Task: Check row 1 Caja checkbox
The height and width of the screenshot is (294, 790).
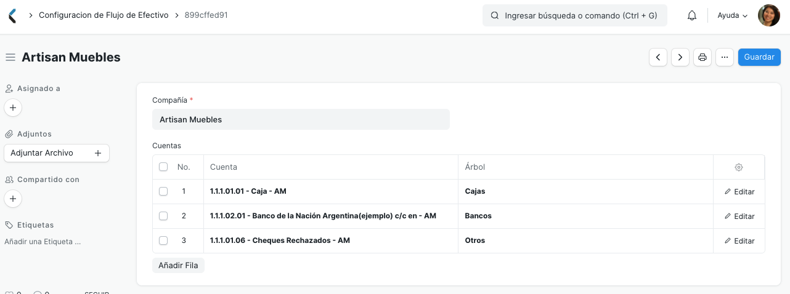Action: [163, 191]
